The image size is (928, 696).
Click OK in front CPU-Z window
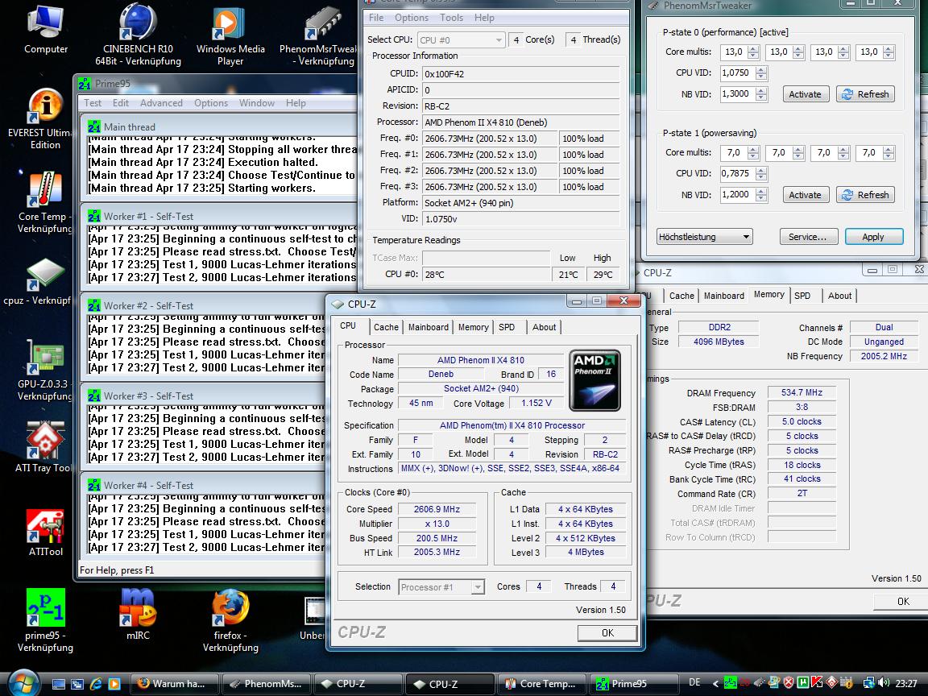(x=608, y=633)
